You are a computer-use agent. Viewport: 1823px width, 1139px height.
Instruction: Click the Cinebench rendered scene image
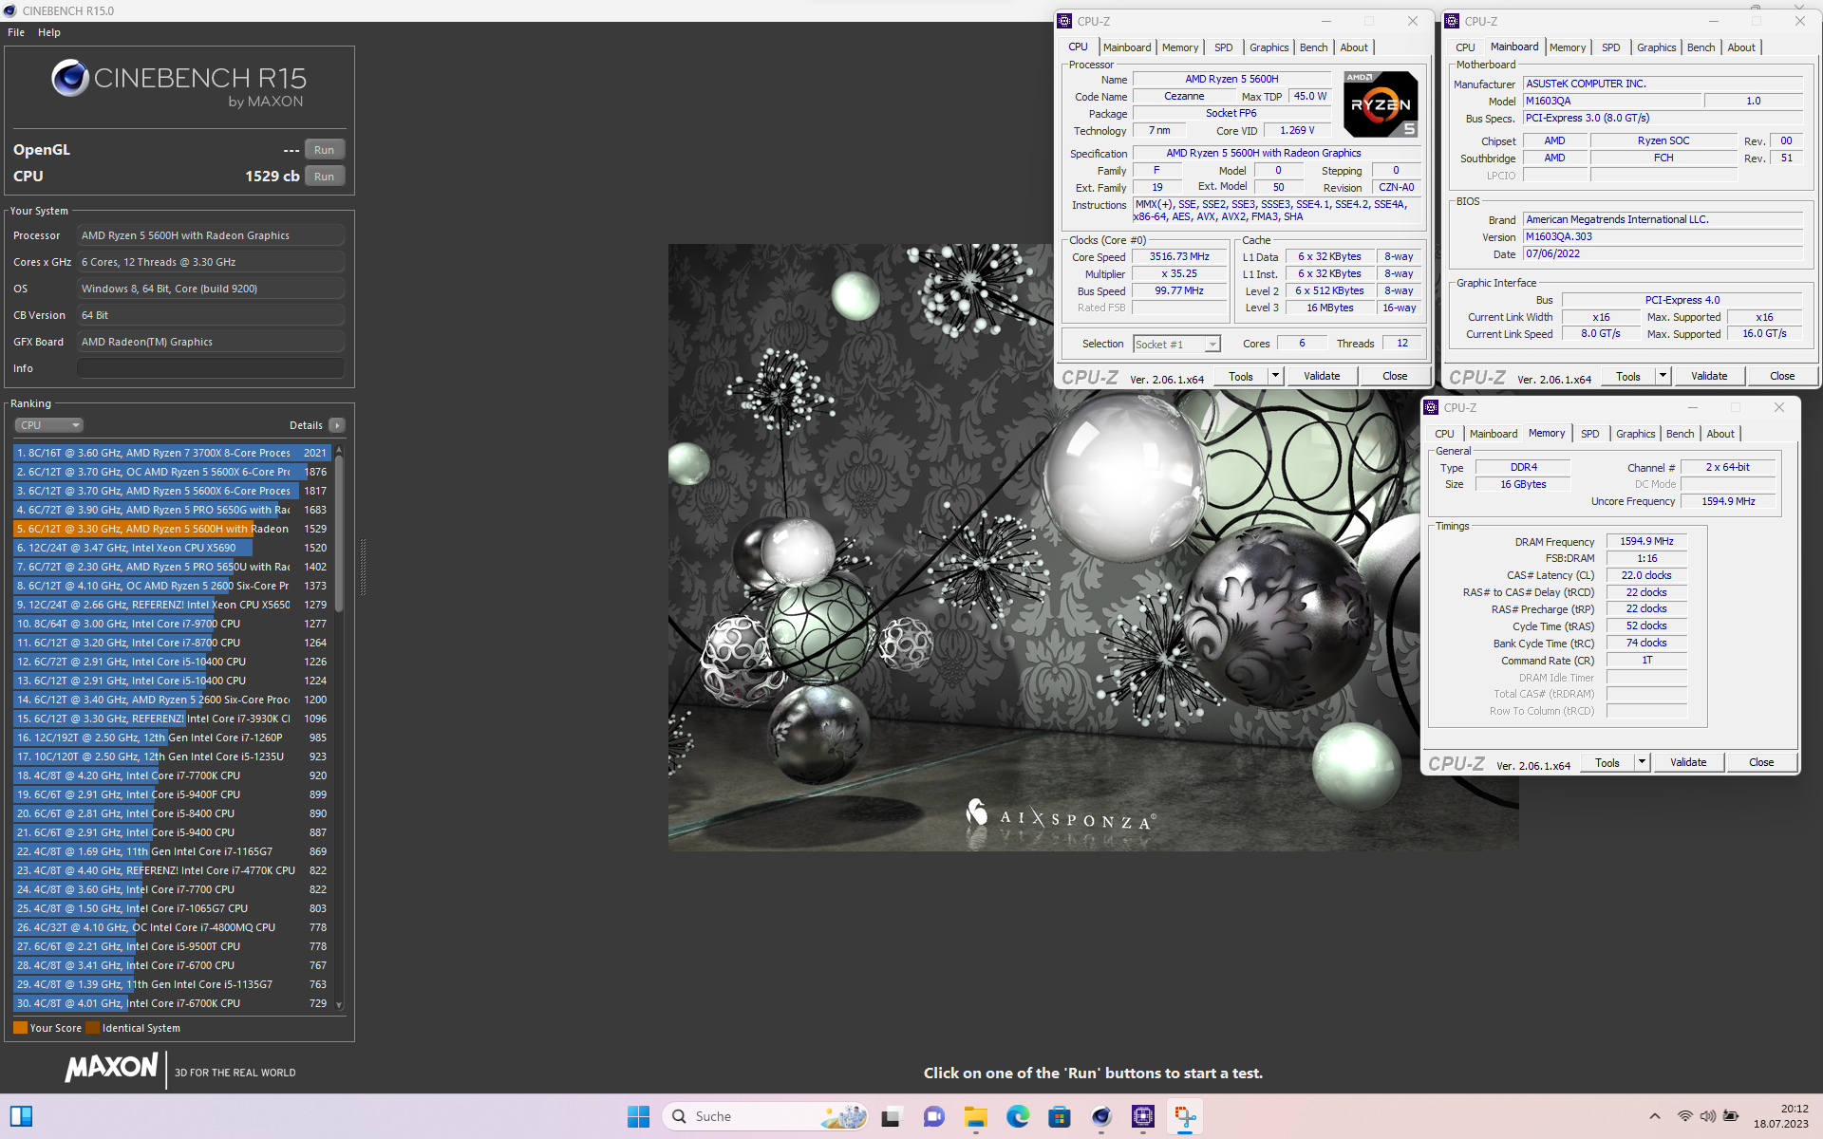(x=1093, y=548)
